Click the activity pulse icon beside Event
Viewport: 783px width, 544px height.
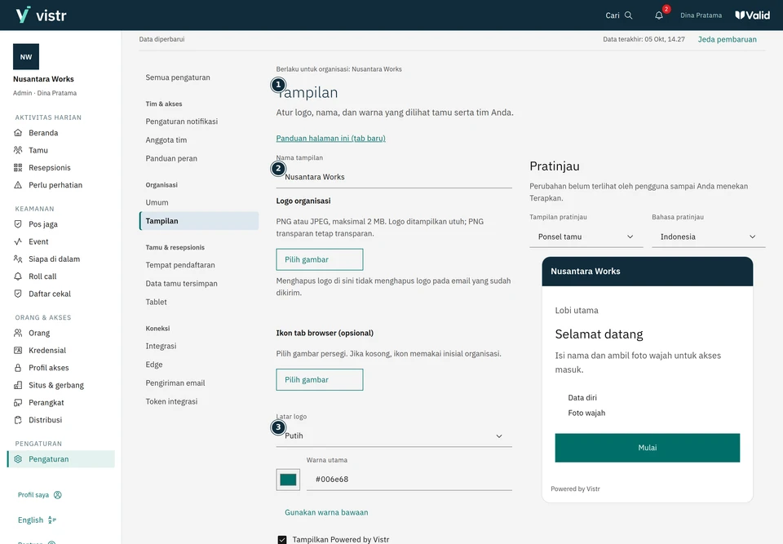(18, 241)
